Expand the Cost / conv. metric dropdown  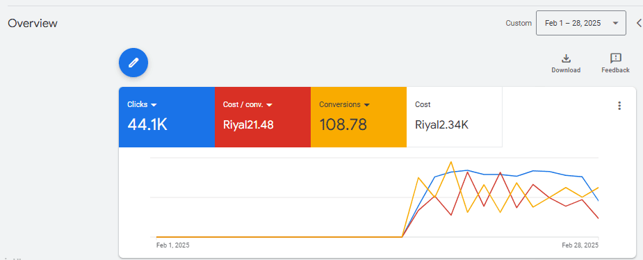pyautogui.click(x=270, y=105)
